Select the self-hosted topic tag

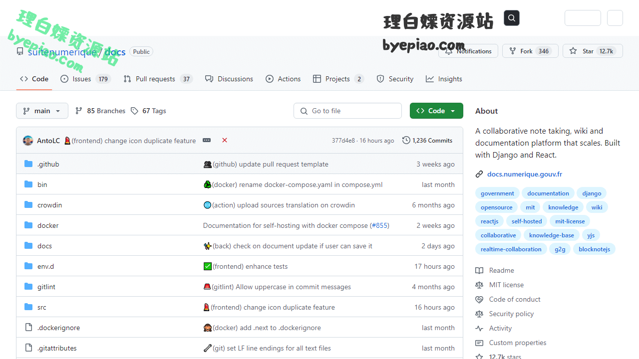point(527,221)
